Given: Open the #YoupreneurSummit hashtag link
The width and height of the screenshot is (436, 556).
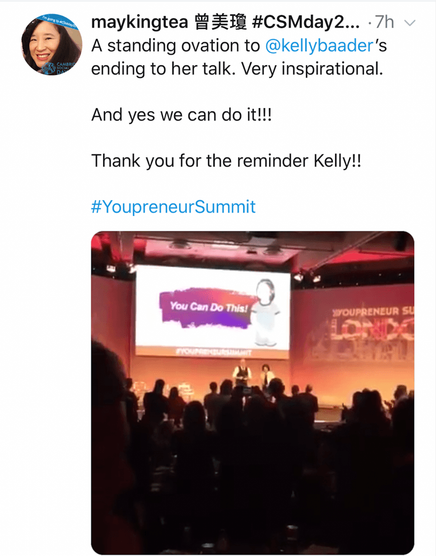Looking at the screenshot, I should pyautogui.click(x=173, y=207).
